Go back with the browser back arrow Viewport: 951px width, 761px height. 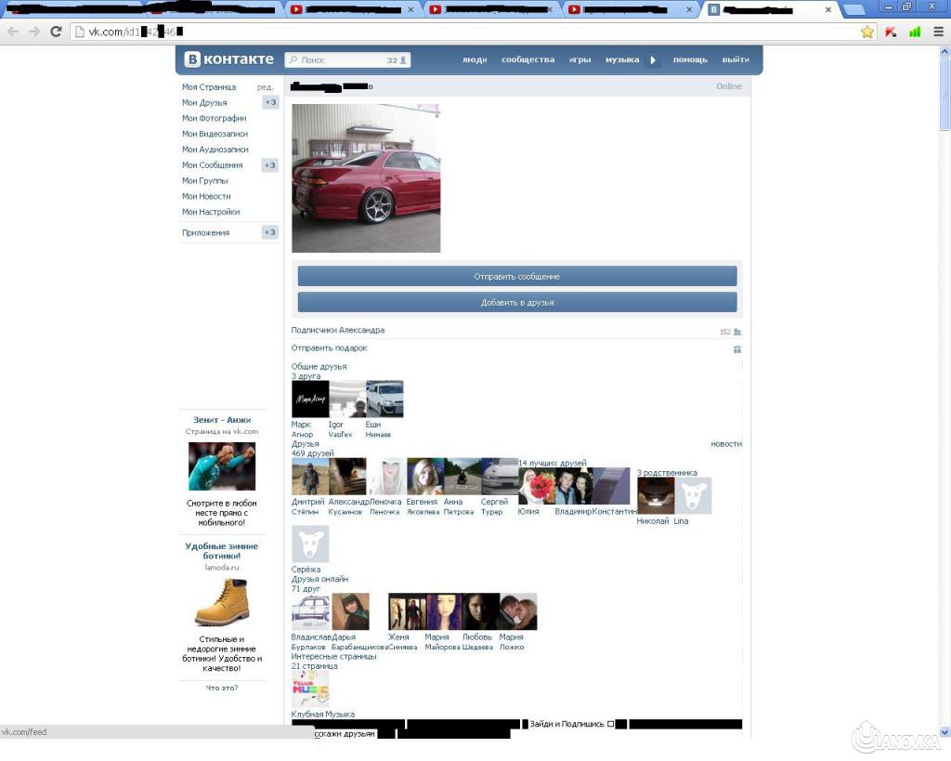[13, 32]
